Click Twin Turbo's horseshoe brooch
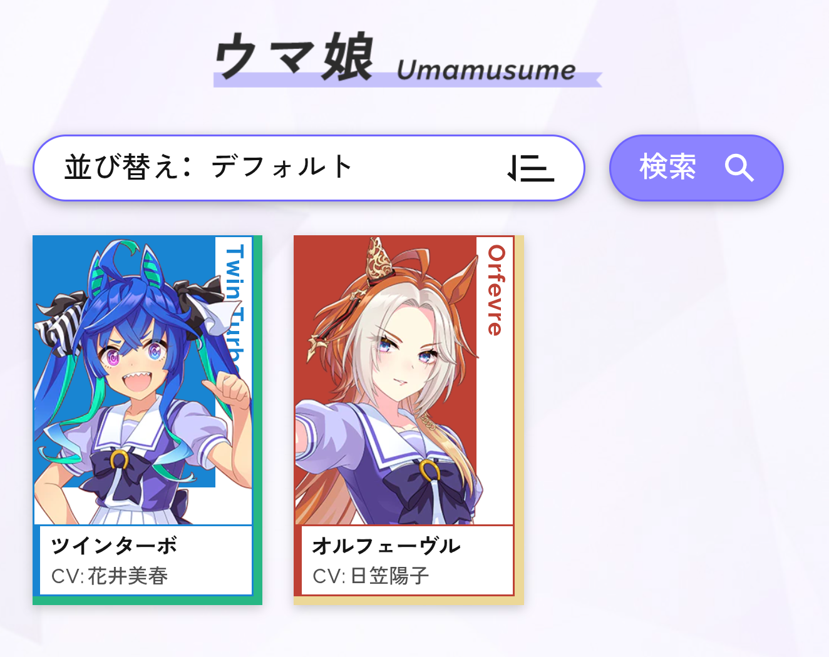This screenshot has height=657, width=829. coord(120,460)
